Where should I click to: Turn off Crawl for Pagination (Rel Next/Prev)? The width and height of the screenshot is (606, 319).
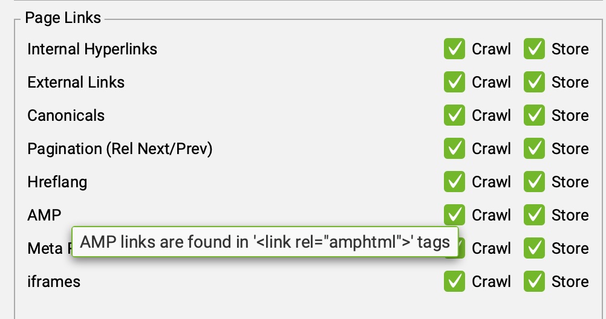pyautogui.click(x=454, y=149)
